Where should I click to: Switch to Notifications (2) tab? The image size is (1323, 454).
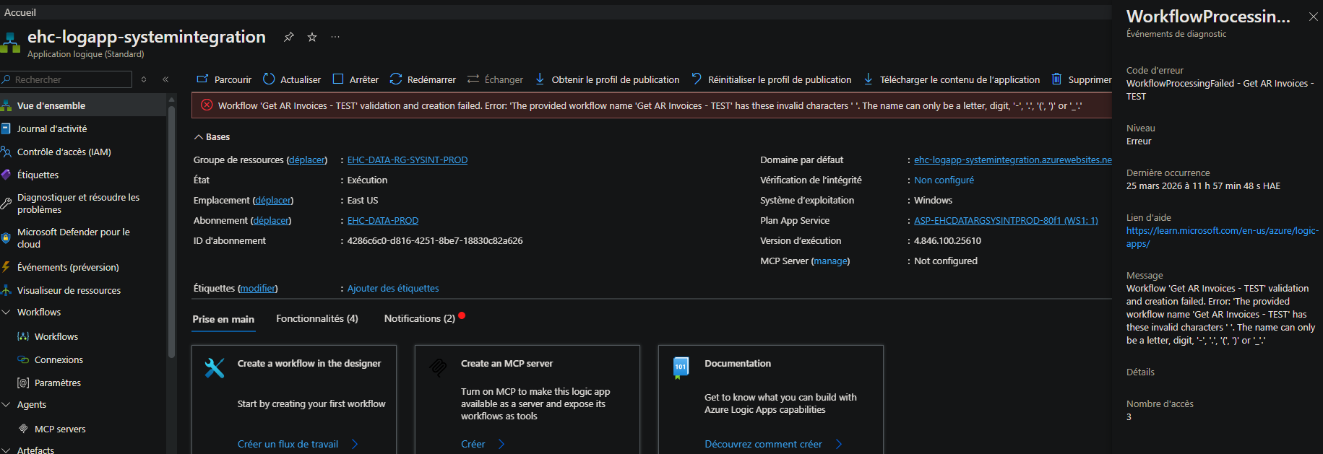[x=420, y=318]
